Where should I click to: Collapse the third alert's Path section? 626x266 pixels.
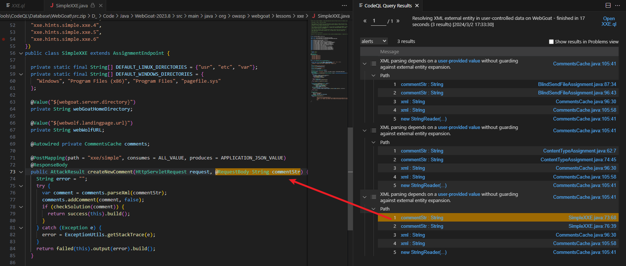(x=373, y=209)
